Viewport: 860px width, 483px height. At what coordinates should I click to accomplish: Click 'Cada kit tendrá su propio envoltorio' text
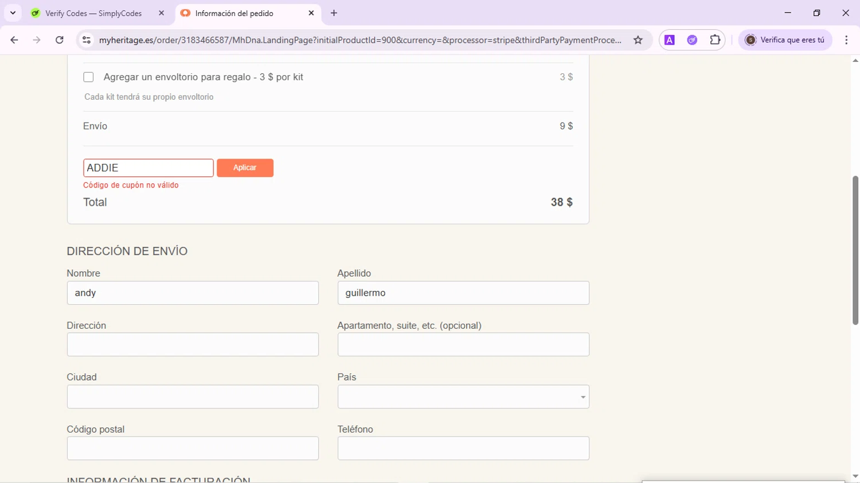[x=149, y=97]
